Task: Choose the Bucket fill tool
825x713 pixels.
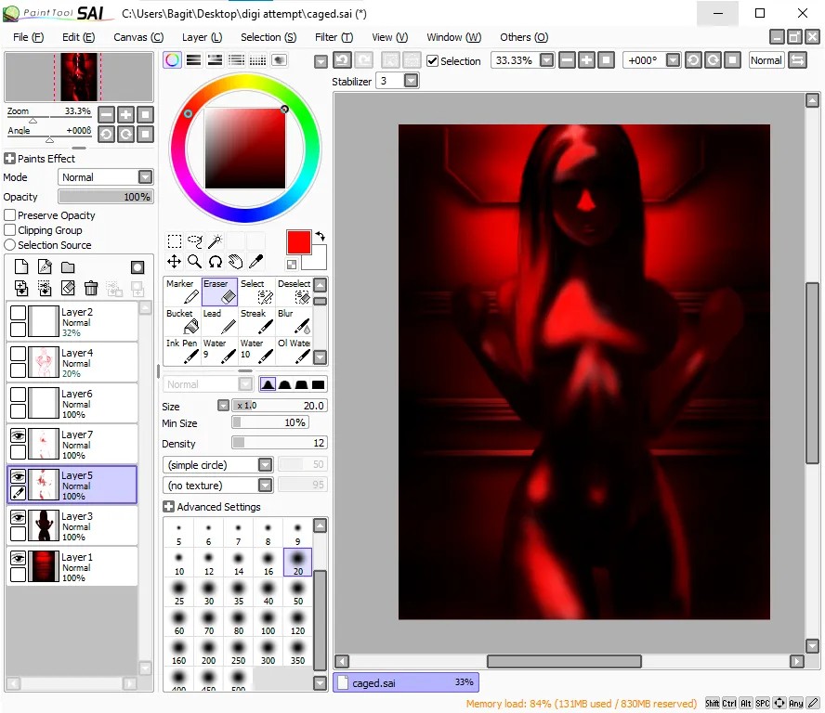Action: pyautogui.click(x=182, y=321)
